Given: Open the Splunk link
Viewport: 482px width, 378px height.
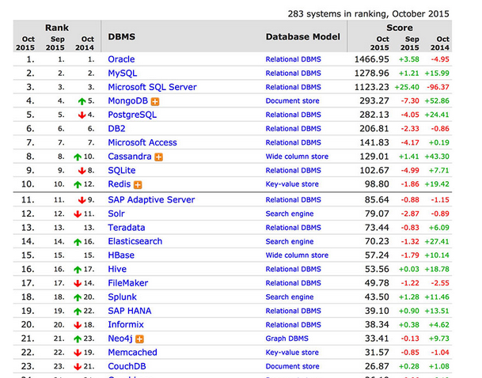Looking at the screenshot, I should tap(123, 297).
